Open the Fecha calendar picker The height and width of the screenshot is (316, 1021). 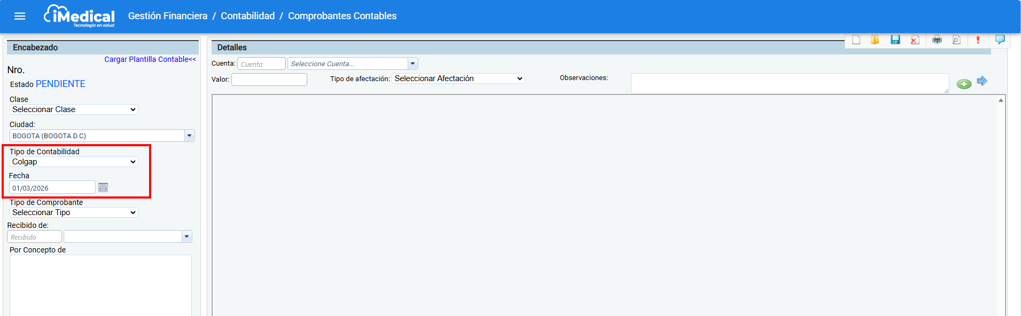[103, 187]
